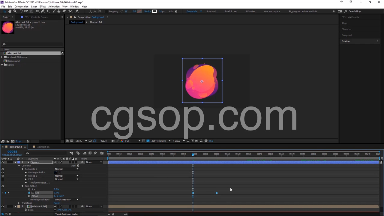The image size is (384, 216).
Task: Select the Roto Brush tool
Action: click(x=70, y=11)
